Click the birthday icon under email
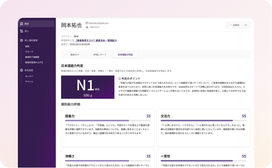This screenshot has height=168, width=272. 87,27
